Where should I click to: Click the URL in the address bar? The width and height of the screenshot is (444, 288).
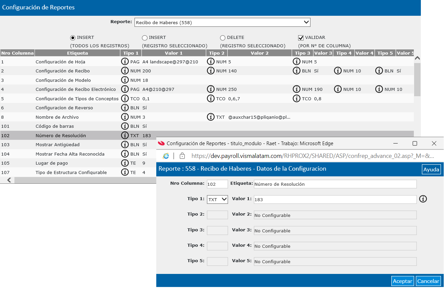(x=313, y=156)
